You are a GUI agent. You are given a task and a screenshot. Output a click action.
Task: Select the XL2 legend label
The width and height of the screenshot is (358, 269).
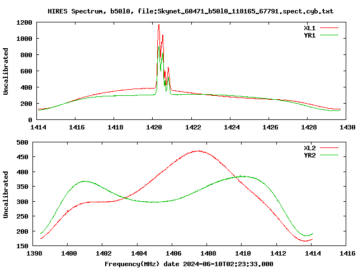point(309,148)
